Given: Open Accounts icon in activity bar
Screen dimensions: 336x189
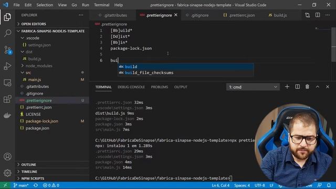Looking at the screenshot, I should (7, 156).
